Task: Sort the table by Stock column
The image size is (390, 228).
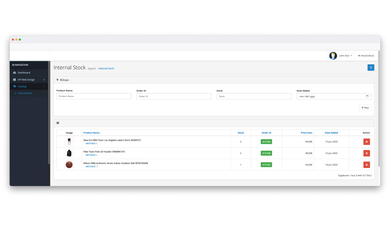Action: tap(241, 133)
